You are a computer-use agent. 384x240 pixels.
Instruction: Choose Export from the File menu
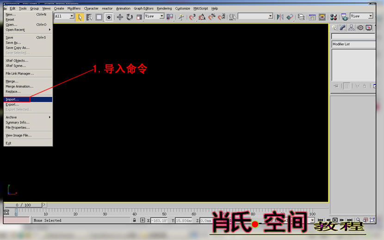point(28,105)
